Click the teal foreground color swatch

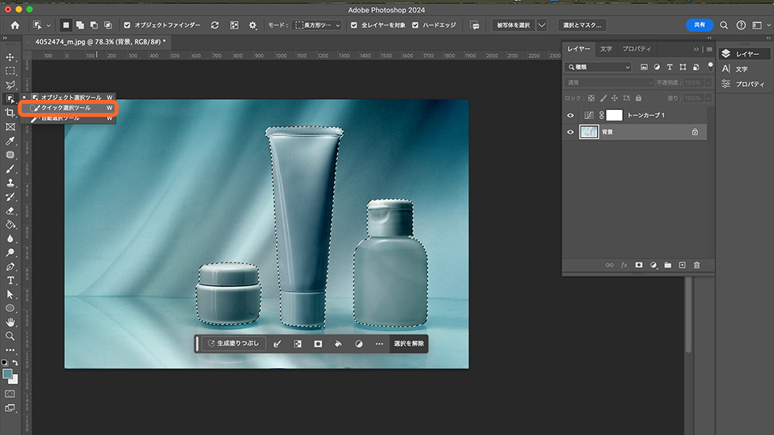(8, 373)
